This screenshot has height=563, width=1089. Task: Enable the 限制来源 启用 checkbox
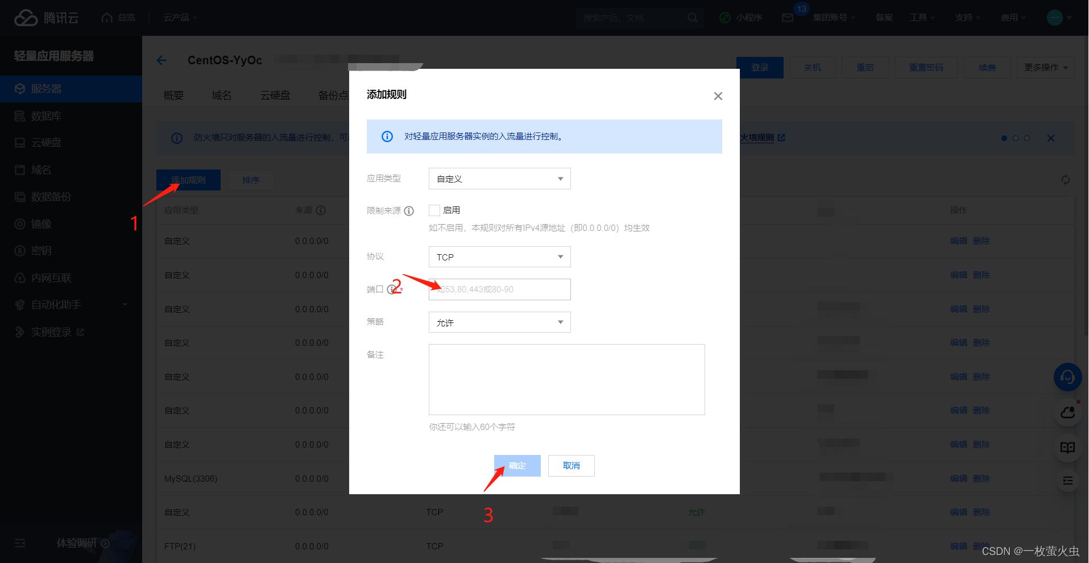[434, 210]
